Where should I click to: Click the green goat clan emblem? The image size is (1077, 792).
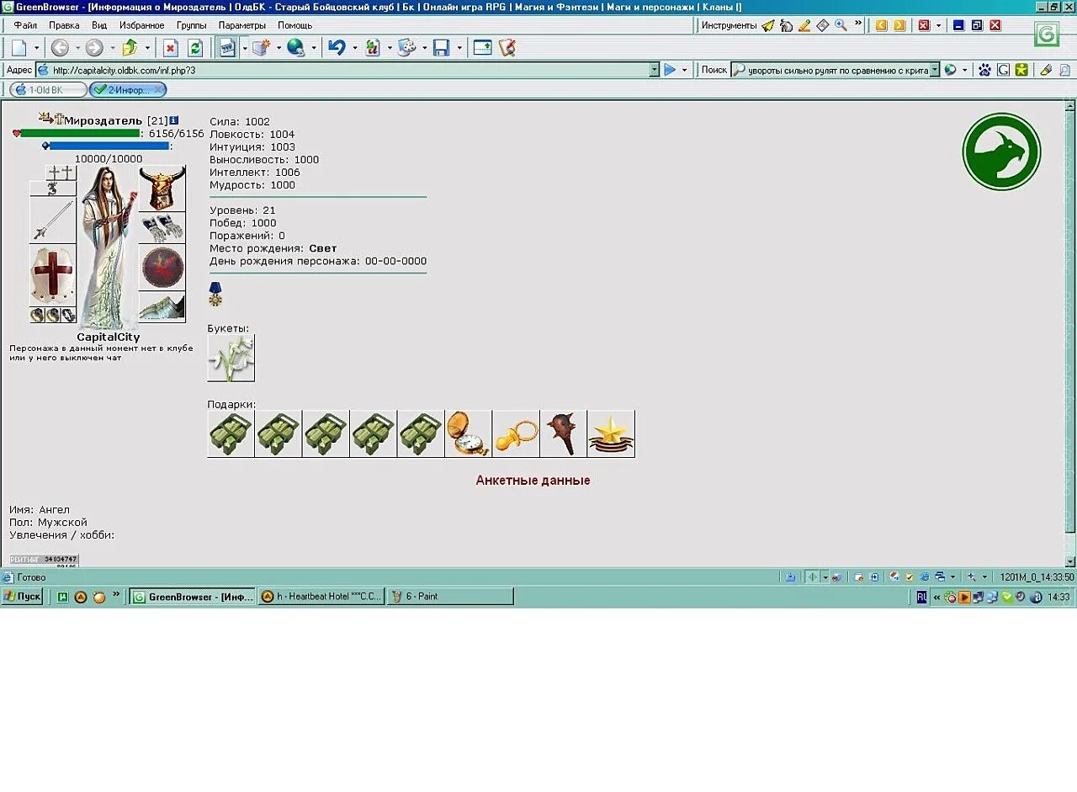point(1001,151)
